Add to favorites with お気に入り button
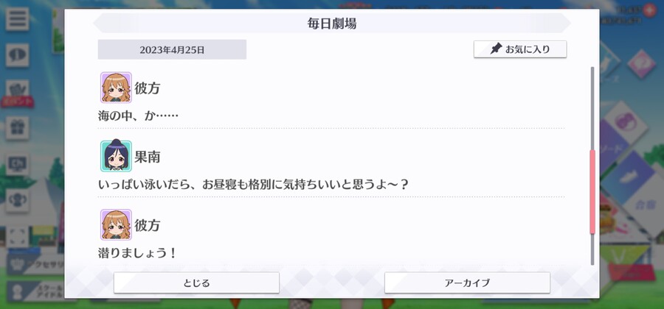Screen dimensions: 664x309 (520, 49)
